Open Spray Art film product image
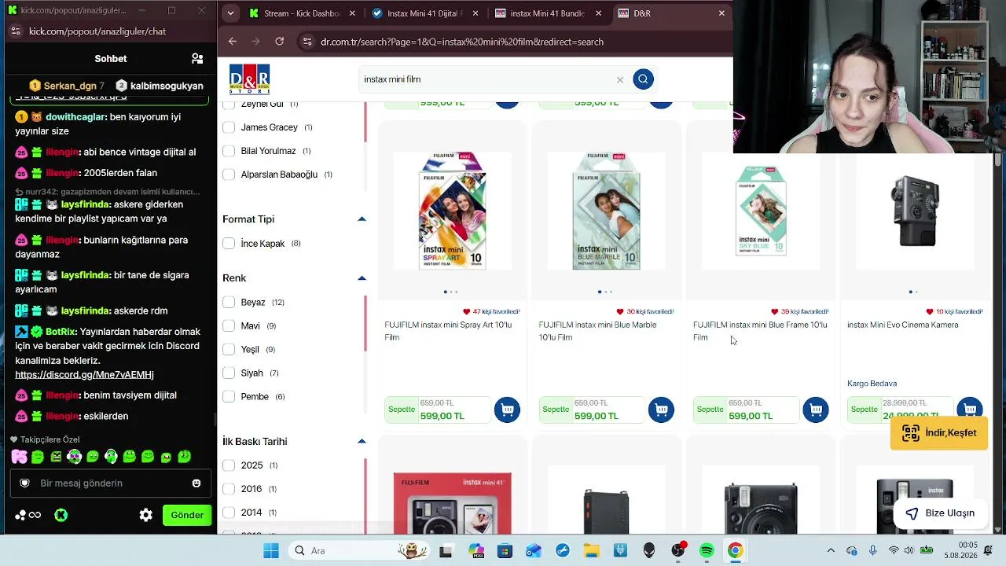1006x566 pixels. (x=452, y=211)
